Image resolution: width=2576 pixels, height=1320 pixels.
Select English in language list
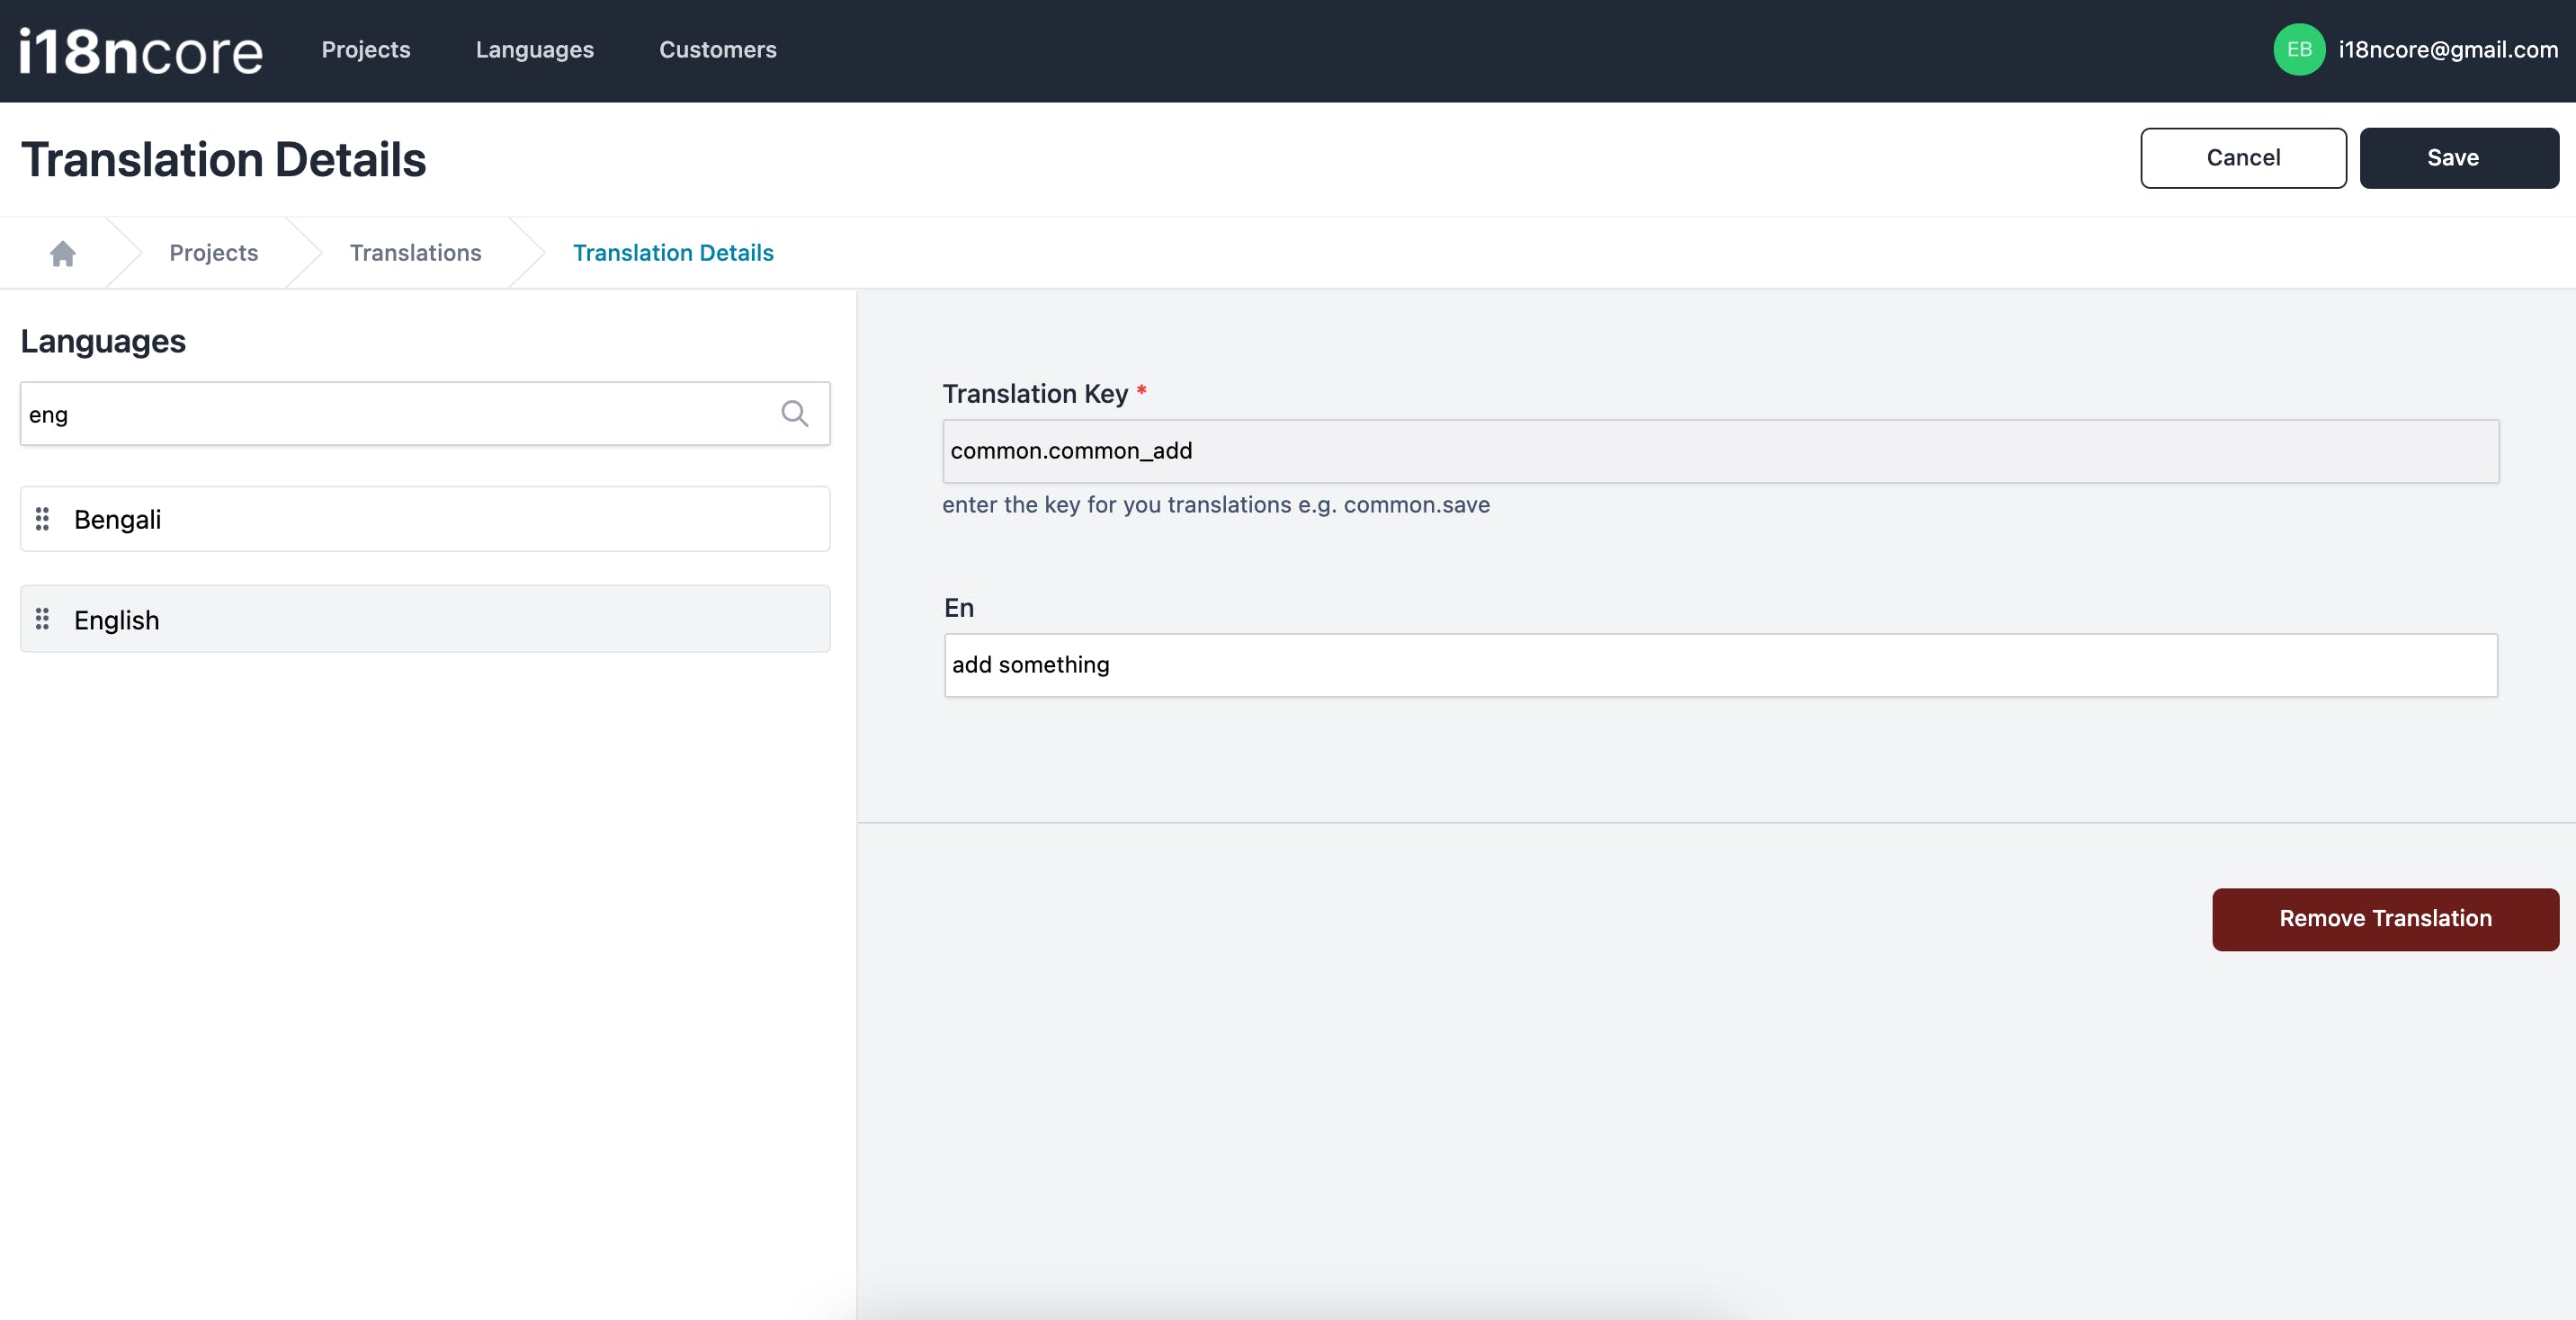point(425,619)
